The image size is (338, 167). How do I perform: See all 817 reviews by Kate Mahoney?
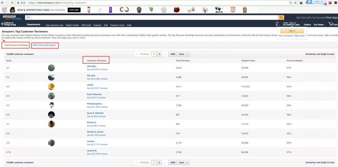click(96, 97)
